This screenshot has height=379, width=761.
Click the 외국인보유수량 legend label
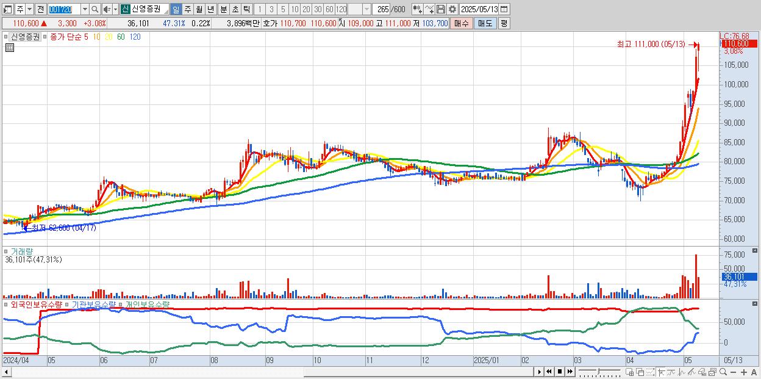point(37,303)
